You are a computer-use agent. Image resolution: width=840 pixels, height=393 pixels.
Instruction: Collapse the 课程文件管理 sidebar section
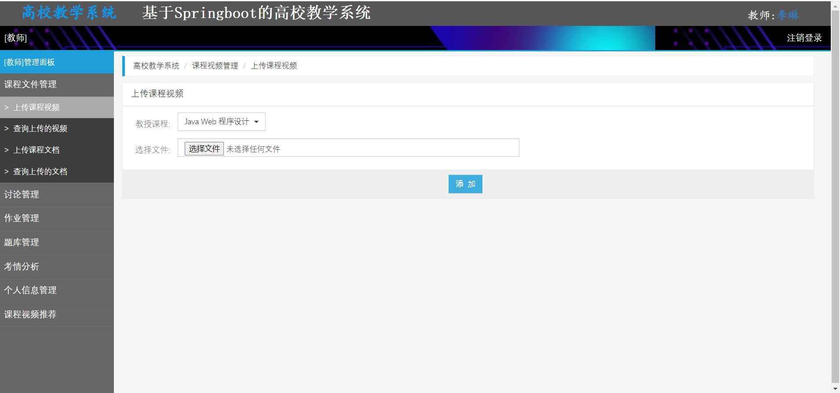pyautogui.click(x=57, y=84)
